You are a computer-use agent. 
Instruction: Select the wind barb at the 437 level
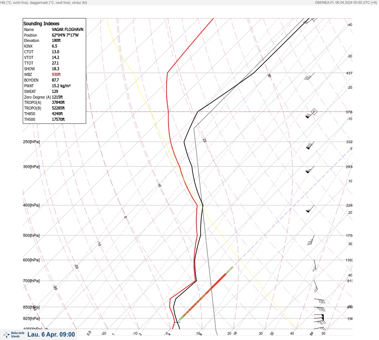(309, 76)
